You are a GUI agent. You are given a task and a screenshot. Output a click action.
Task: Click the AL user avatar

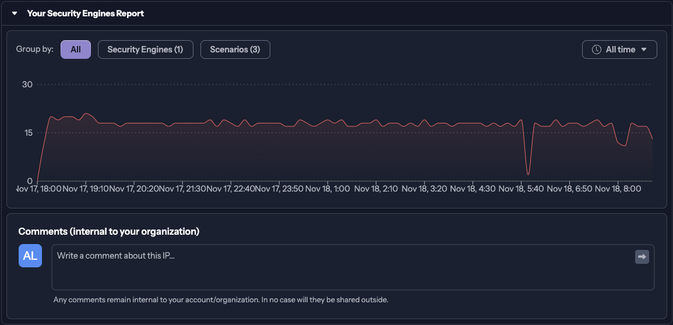[30, 256]
